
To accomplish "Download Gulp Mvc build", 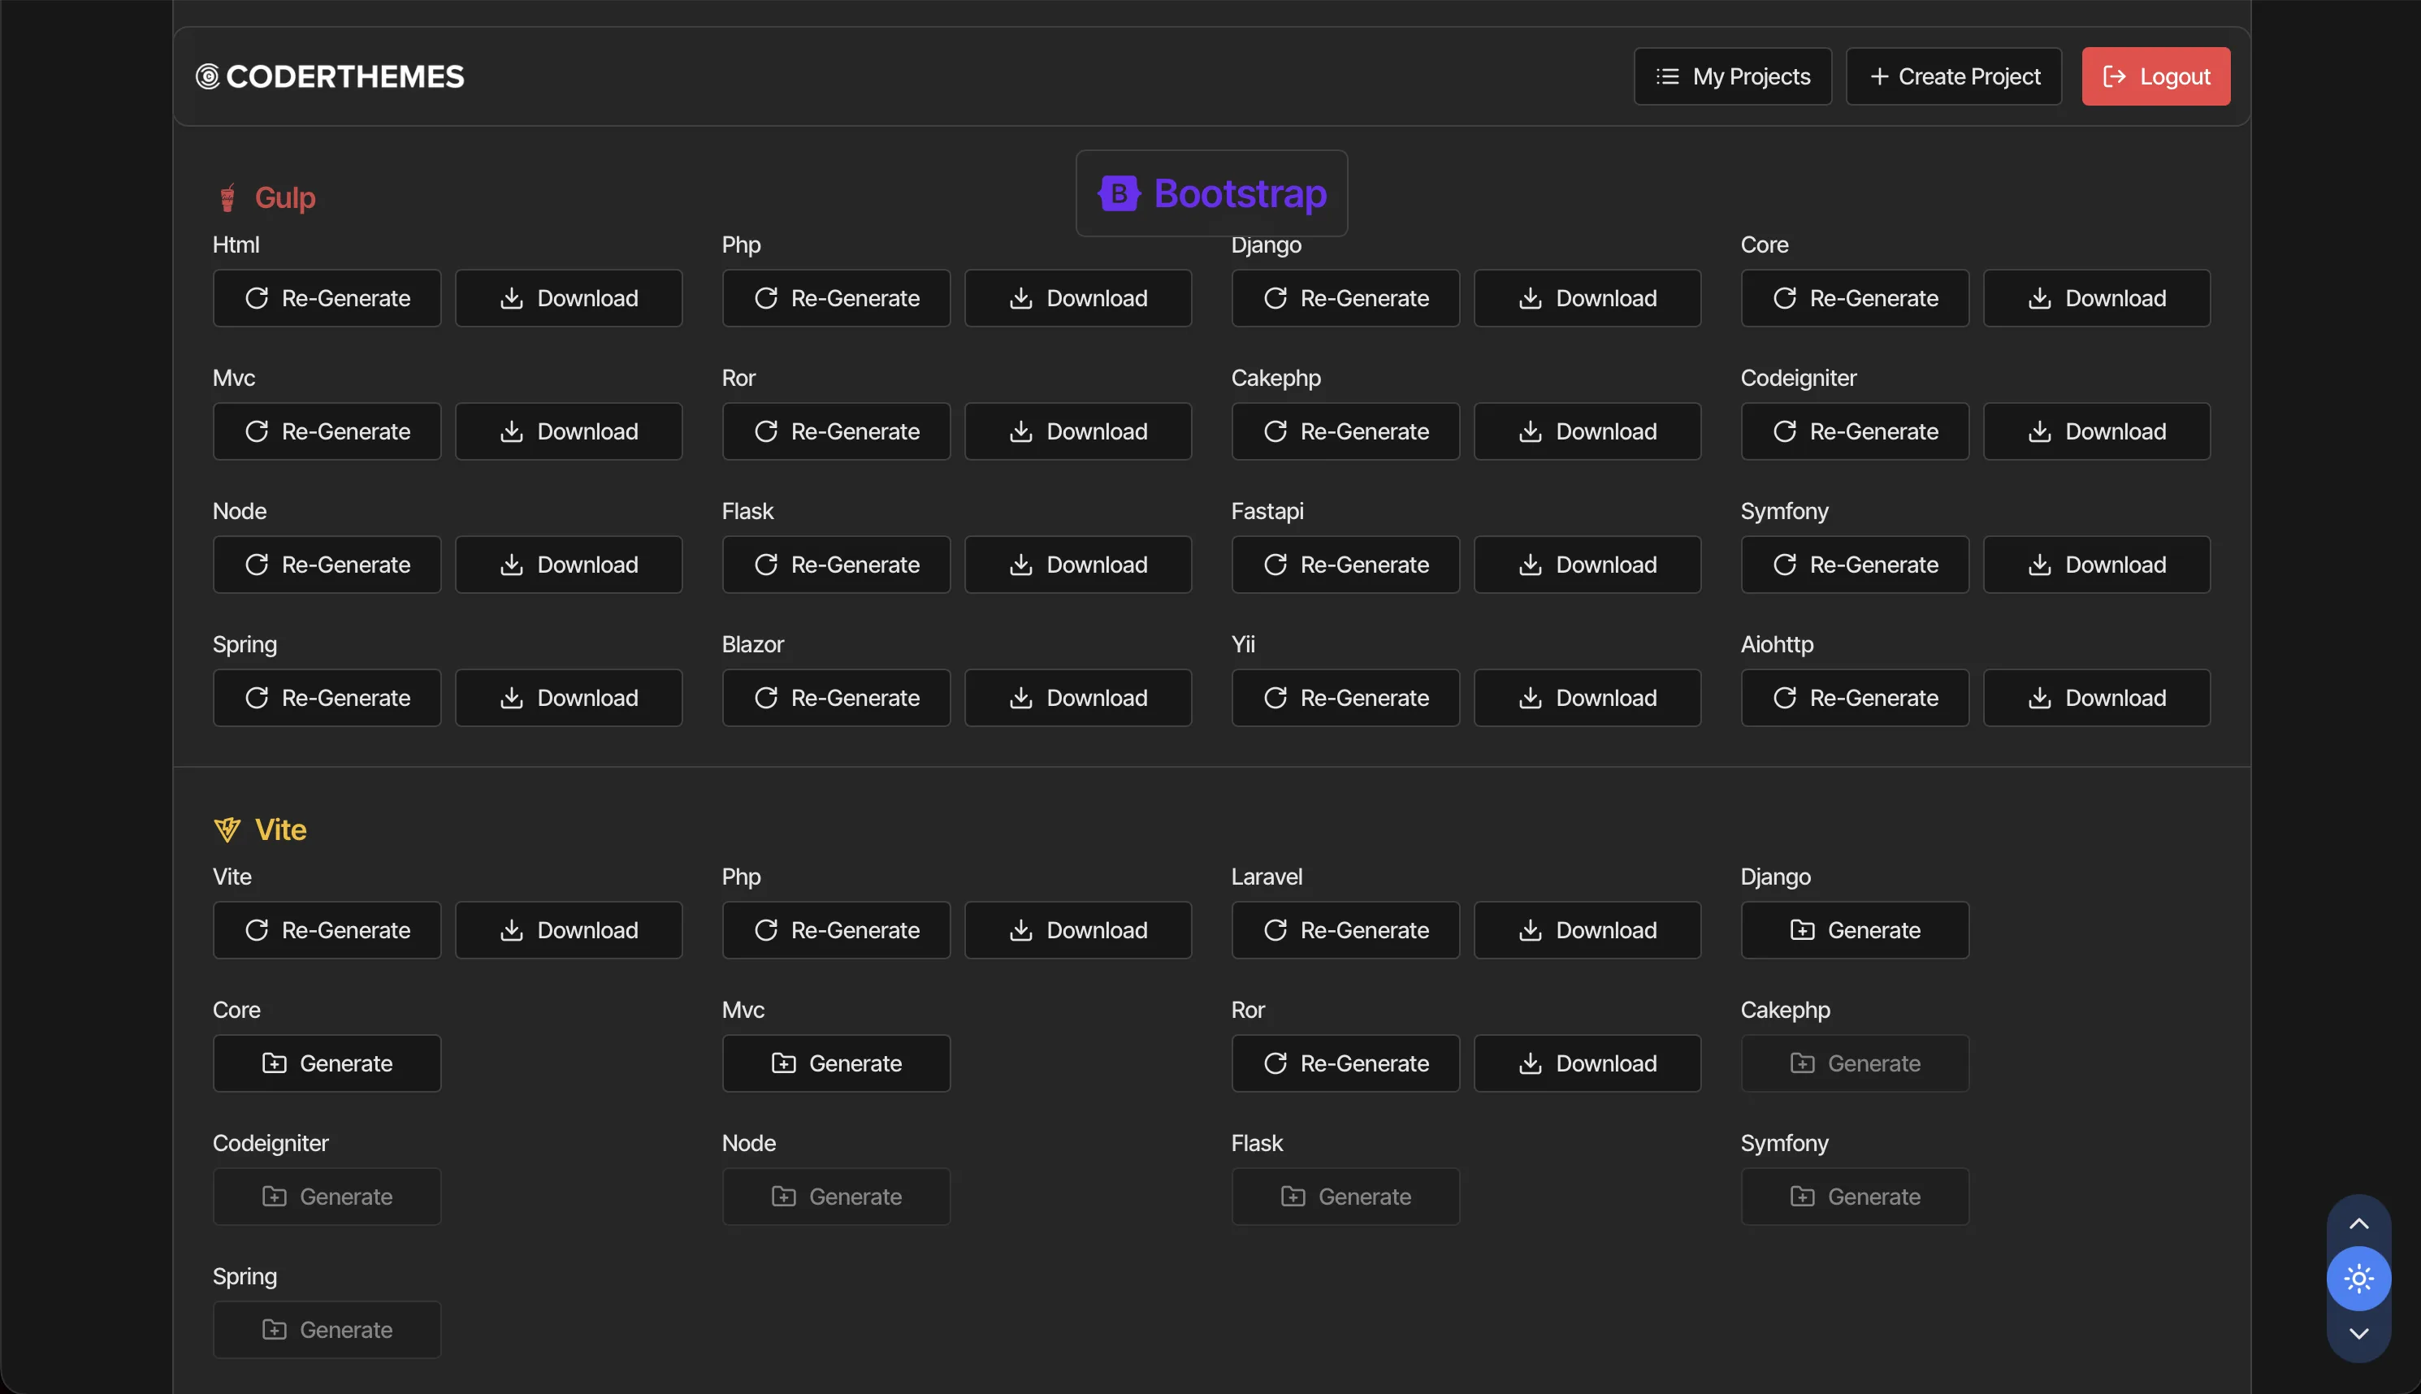I will click(x=569, y=431).
